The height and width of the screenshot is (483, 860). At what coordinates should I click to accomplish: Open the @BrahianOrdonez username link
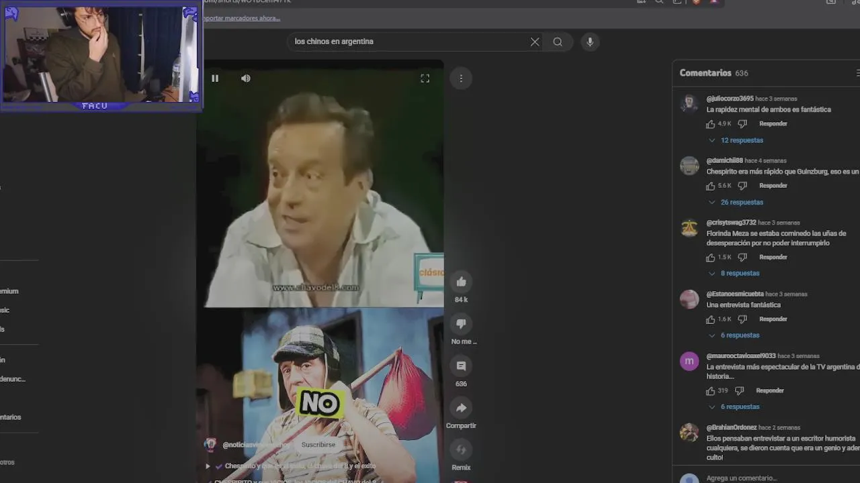[x=732, y=428]
